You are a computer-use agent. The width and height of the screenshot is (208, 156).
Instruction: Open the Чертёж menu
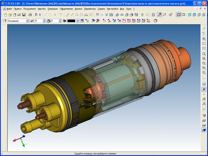click(42, 9)
